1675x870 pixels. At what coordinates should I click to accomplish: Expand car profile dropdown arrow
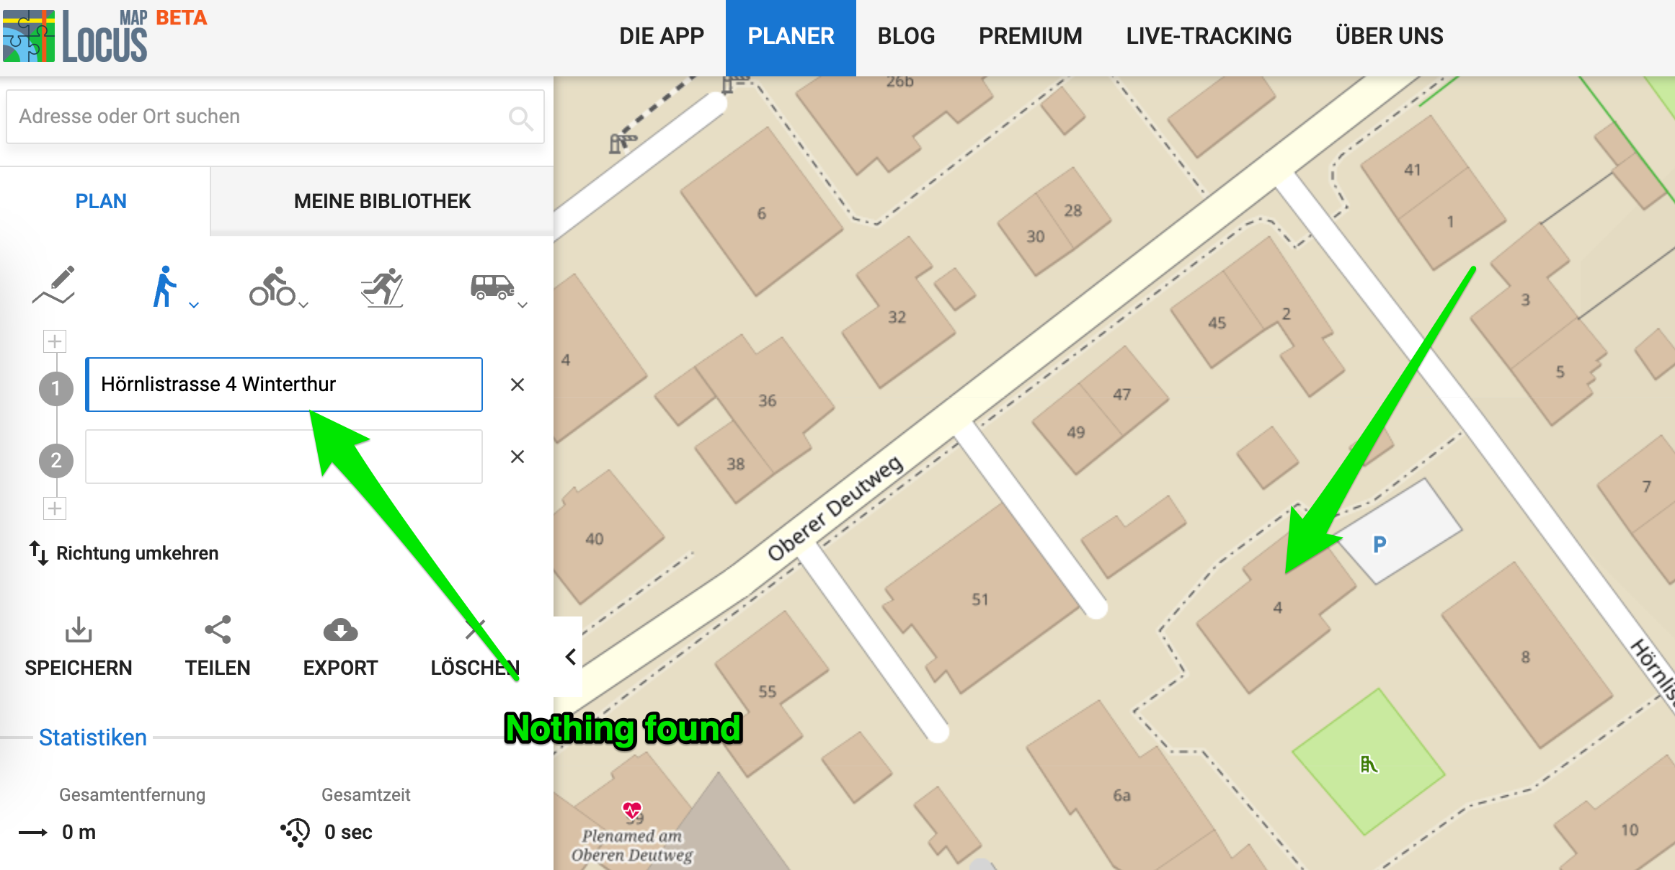(x=523, y=305)
